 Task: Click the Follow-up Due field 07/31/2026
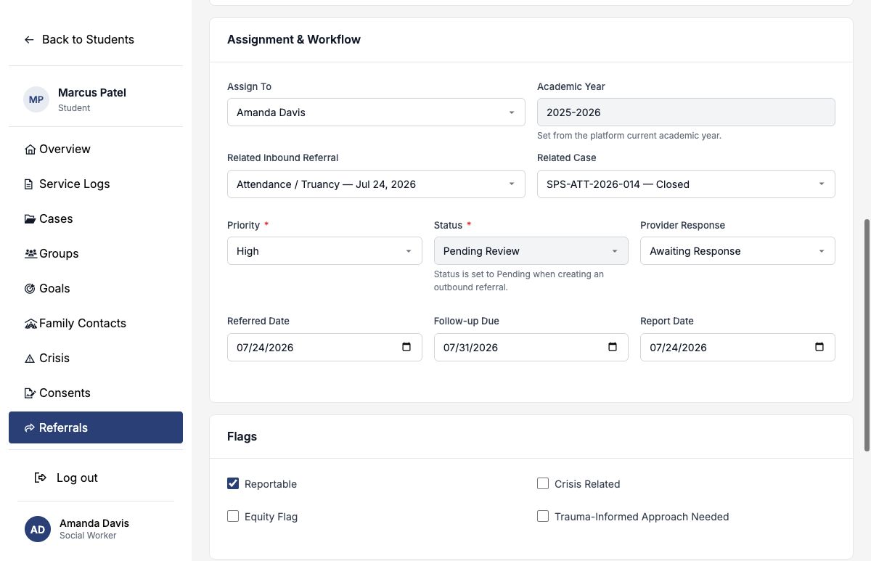(531, 347)
